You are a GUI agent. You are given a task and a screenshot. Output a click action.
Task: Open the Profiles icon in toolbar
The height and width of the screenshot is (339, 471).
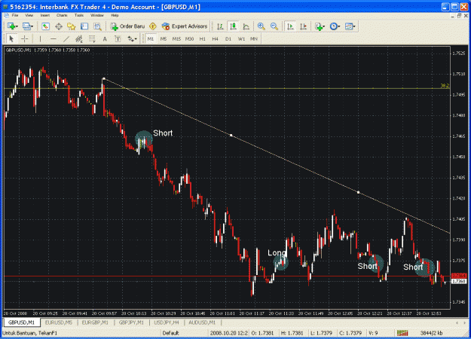tap(28, 26)
